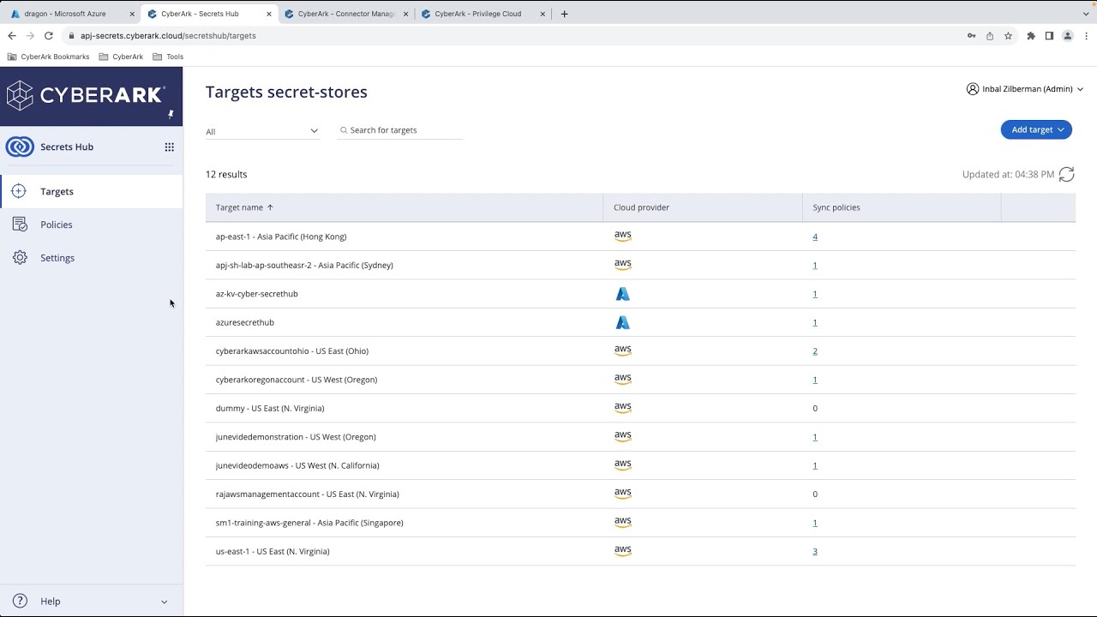1097x617 pixels.
Task: Open the Policies menu item
Action: pos(57,225)
